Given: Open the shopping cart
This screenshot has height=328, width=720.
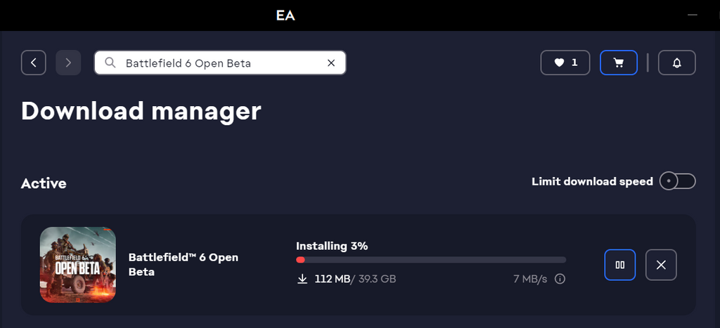Looking at the screenshot, I should coord(619,63).
